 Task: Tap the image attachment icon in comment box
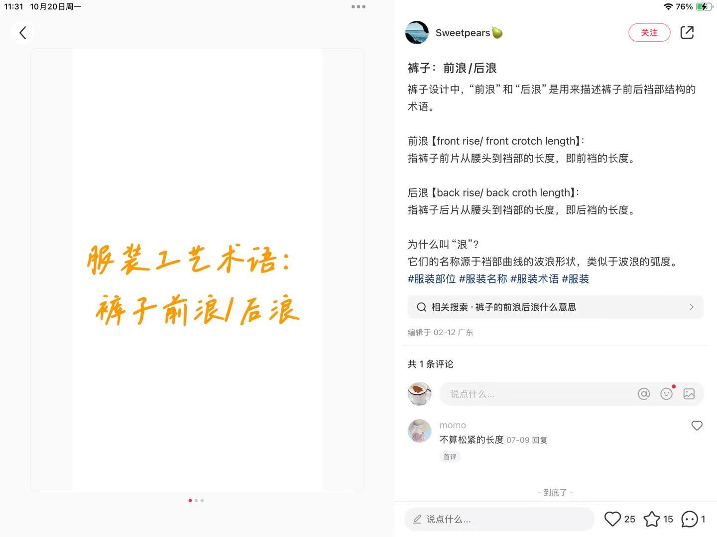coord(689,394)
